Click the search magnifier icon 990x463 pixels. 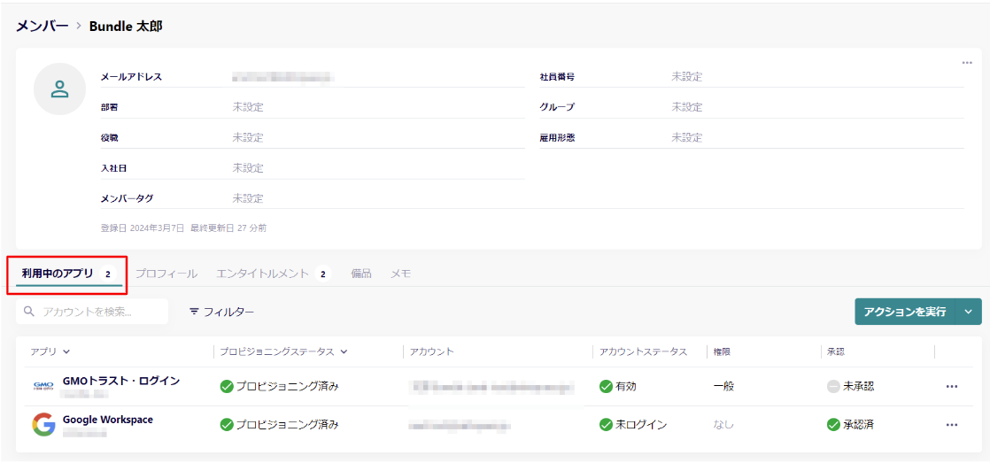[29, 312]
